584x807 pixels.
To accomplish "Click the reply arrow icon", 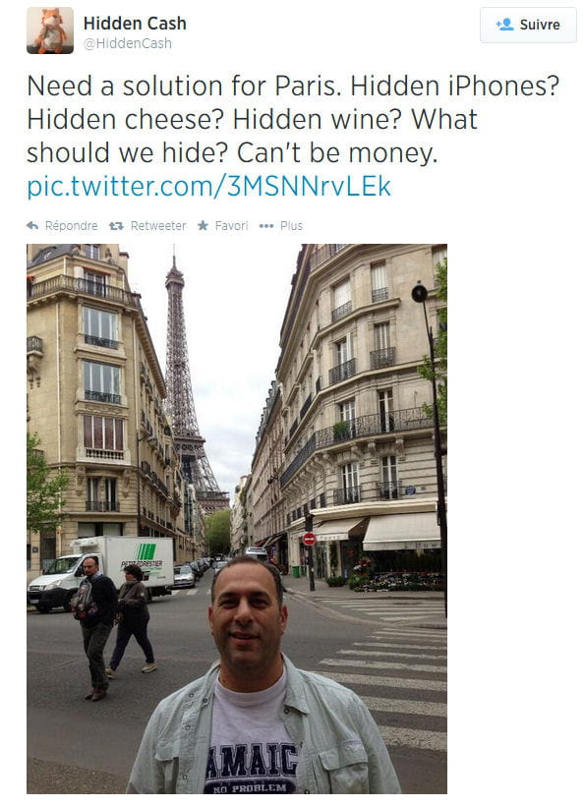I will (x=32, y=225).
